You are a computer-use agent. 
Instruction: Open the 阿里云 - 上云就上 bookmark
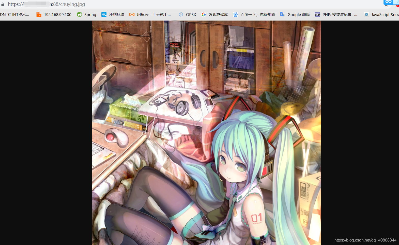154,15
